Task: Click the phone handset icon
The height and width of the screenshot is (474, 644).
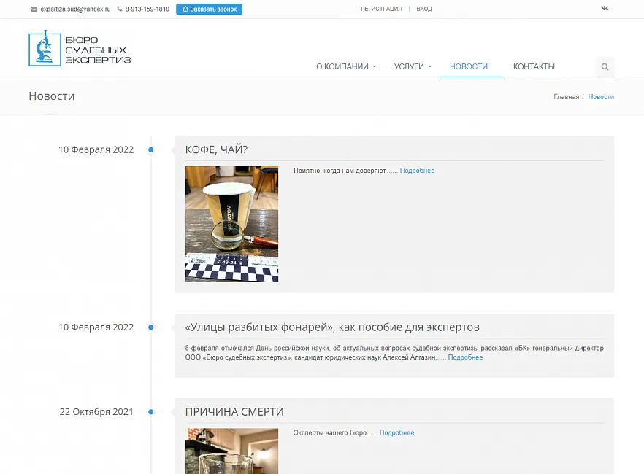Action: coord(120,9)
